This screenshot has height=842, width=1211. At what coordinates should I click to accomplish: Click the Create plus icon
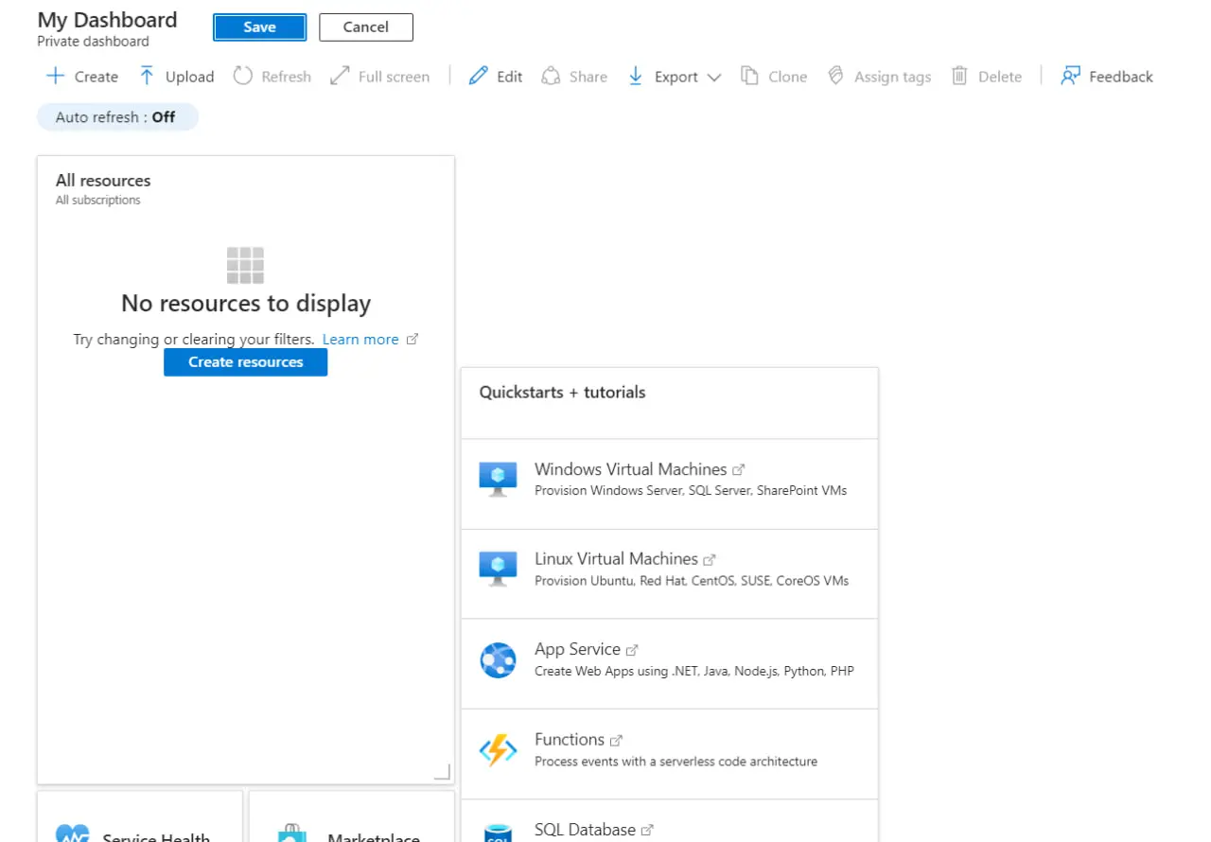pos(56,77)
